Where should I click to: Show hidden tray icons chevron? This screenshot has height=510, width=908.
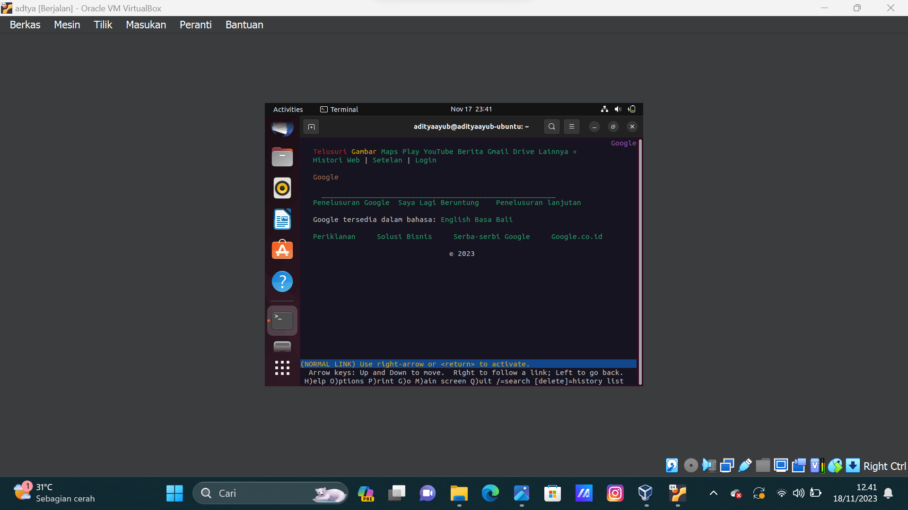(x=714, y=493)
